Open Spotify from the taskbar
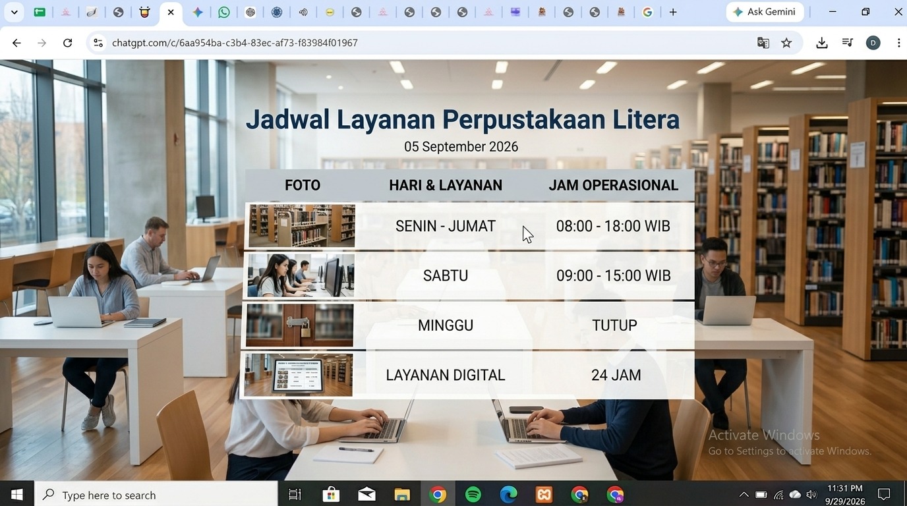The image size is (907, 506). [473, 494]
